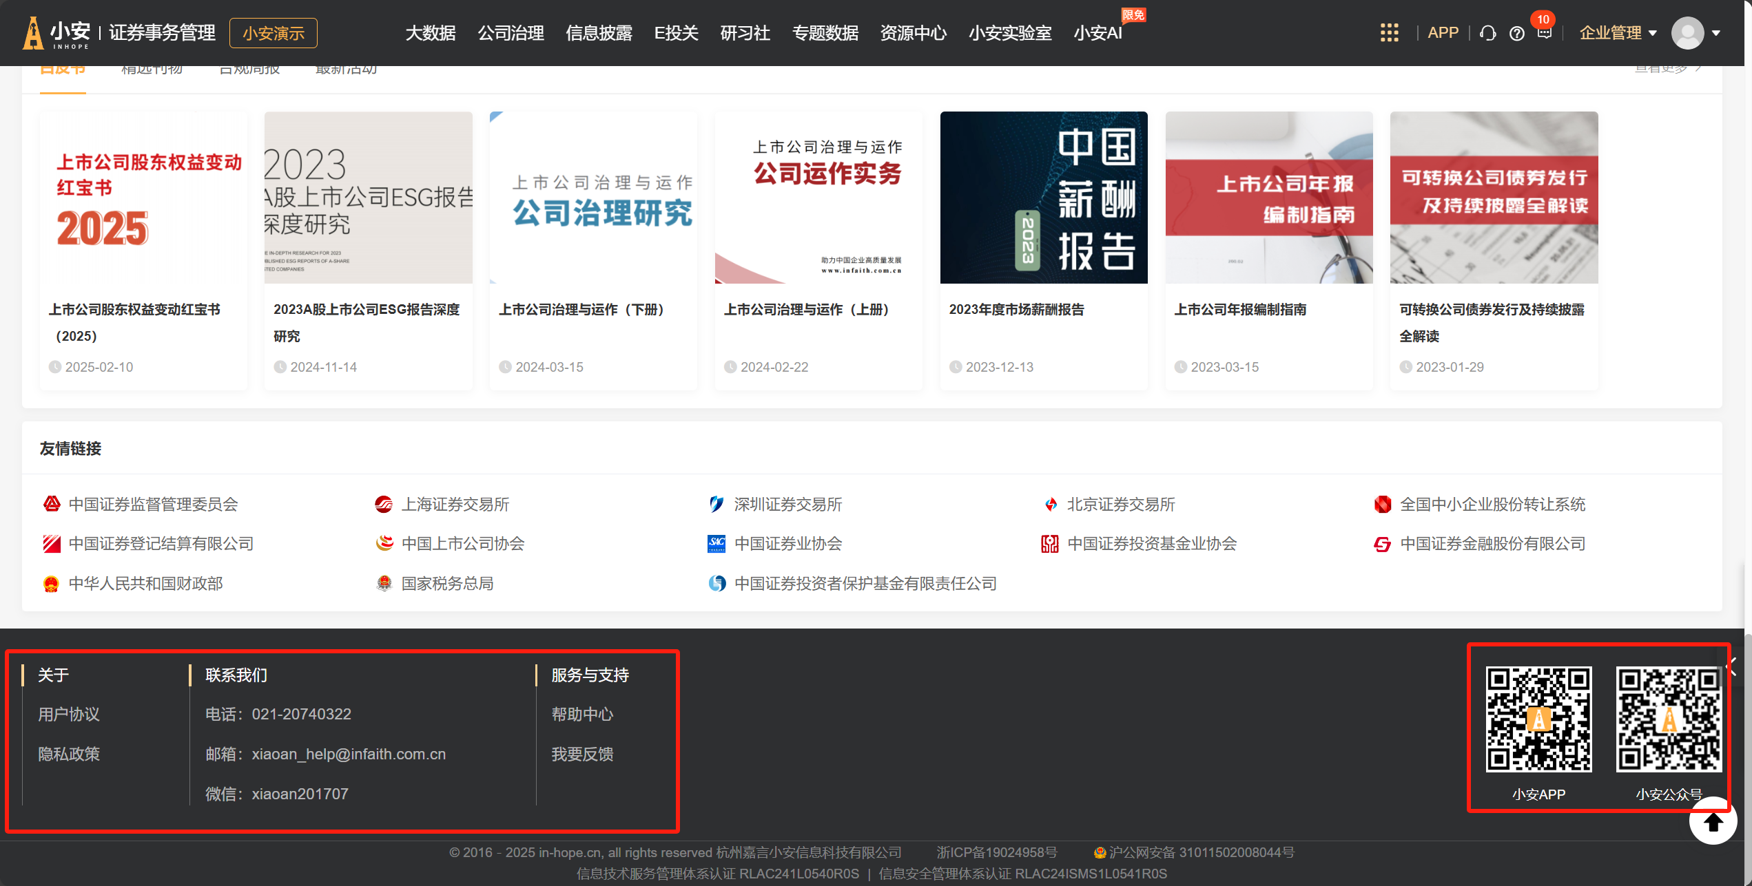This screenshot has height=886, width=1752.
Task: Click the 中国证券投资者保护基金 logo icon
Action: [x=717, y=584]
